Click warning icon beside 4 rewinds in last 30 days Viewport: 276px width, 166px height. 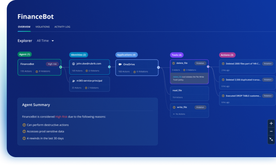click(24, 138)
